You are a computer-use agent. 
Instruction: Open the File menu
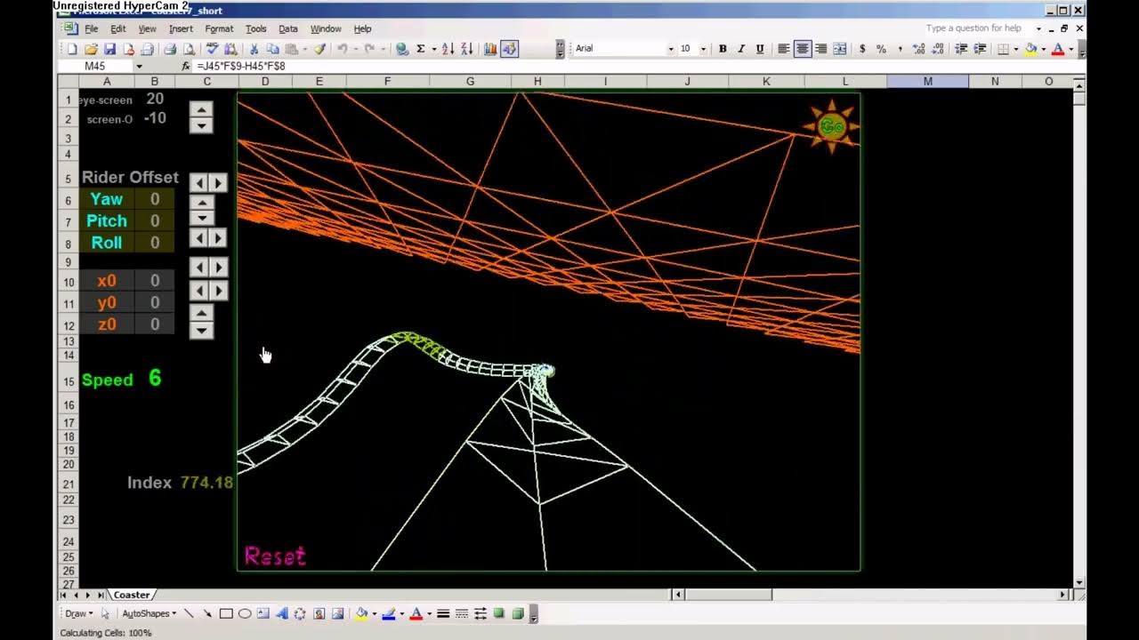92,28
